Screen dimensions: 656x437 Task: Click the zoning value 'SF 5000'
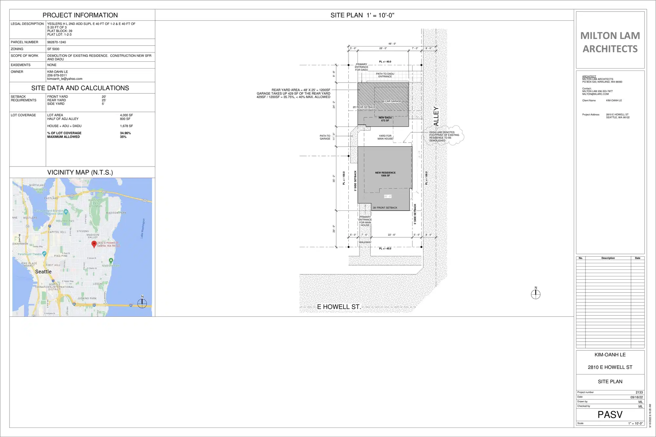coord(53,49)
